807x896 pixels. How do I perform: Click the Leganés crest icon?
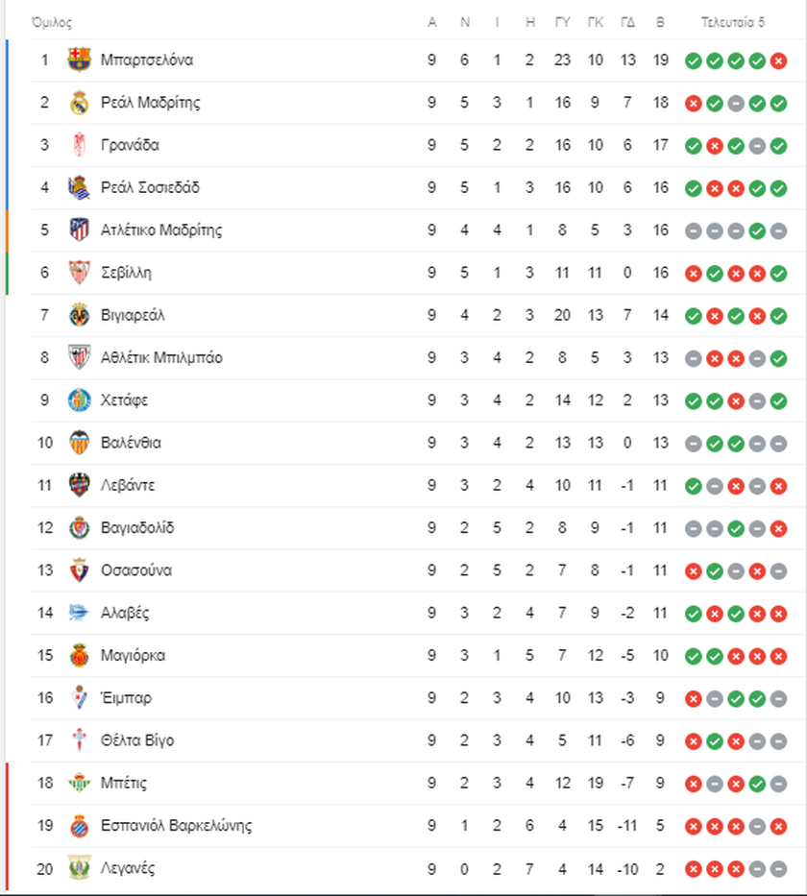click(79, 868)
